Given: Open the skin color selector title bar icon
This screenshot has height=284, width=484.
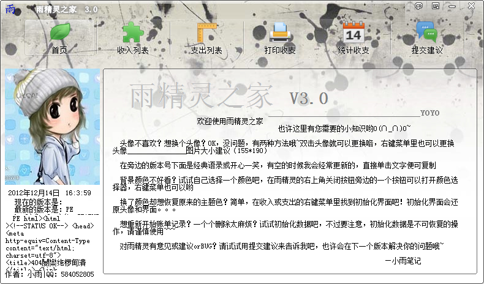Looking at the screenshot, I should pos(436,6).
